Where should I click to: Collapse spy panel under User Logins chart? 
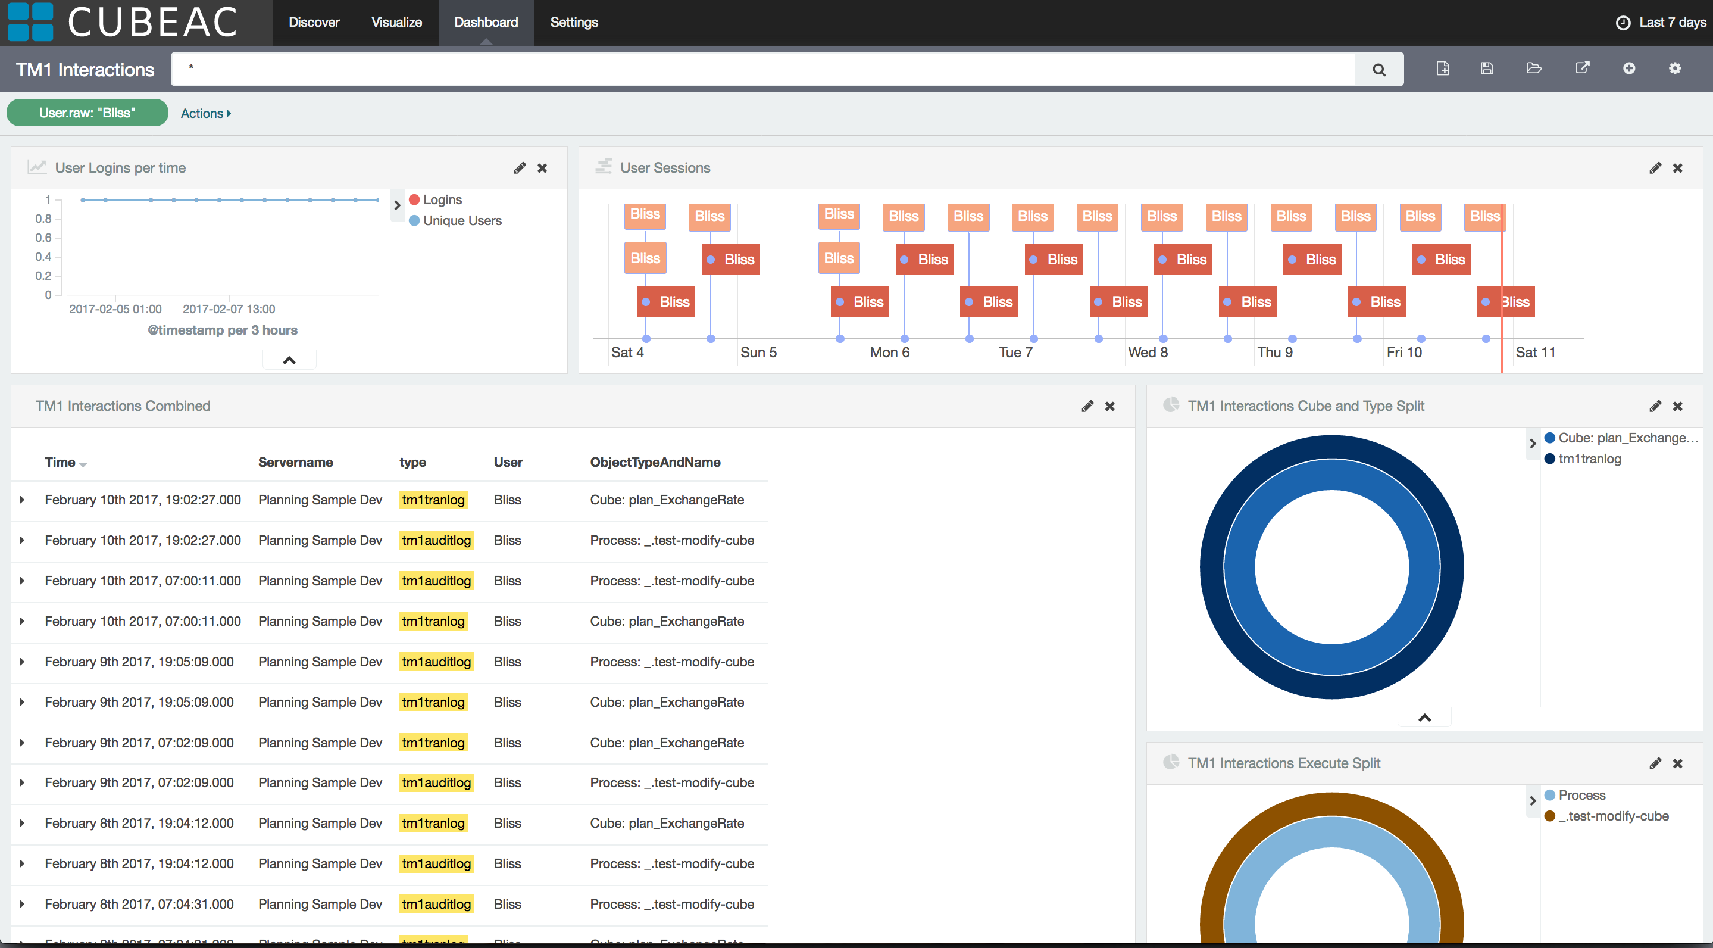(x=289, y=361)
